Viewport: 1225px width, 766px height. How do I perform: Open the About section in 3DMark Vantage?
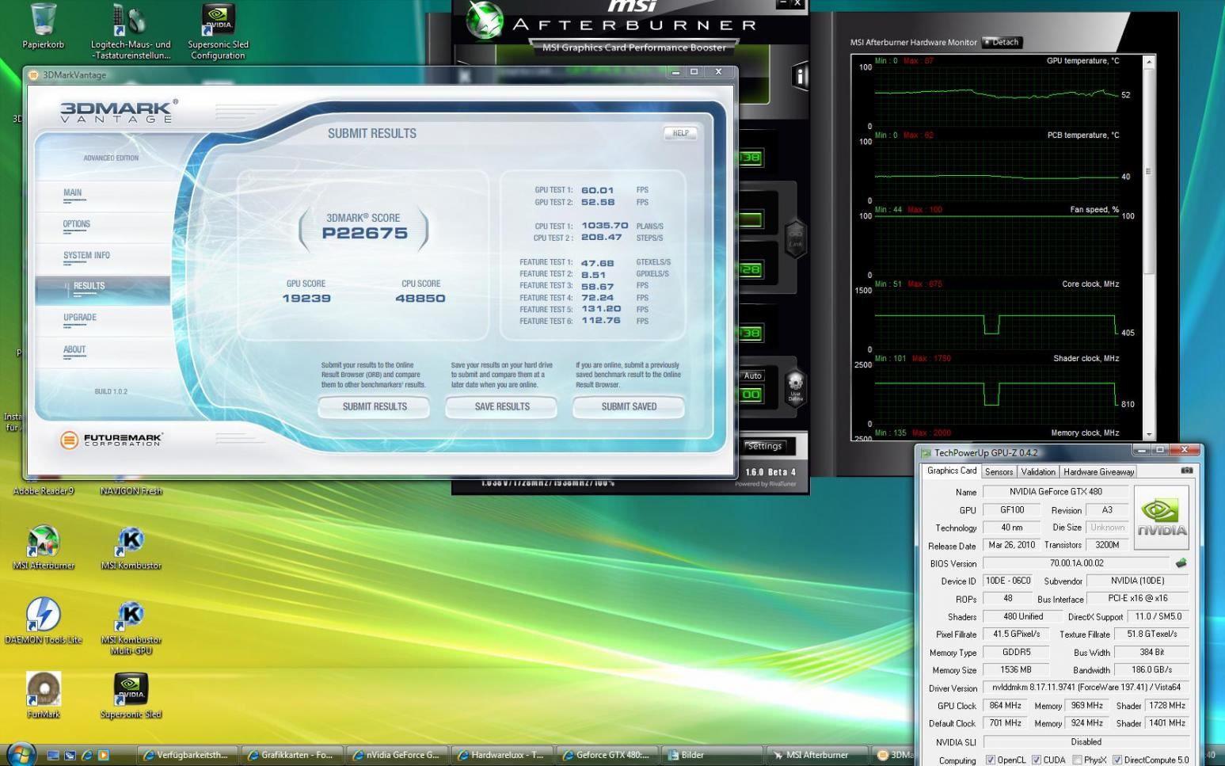coord(74,349)
